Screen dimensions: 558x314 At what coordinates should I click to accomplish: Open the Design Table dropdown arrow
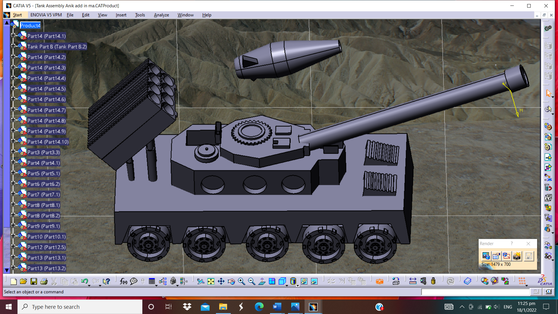(156, 286)
